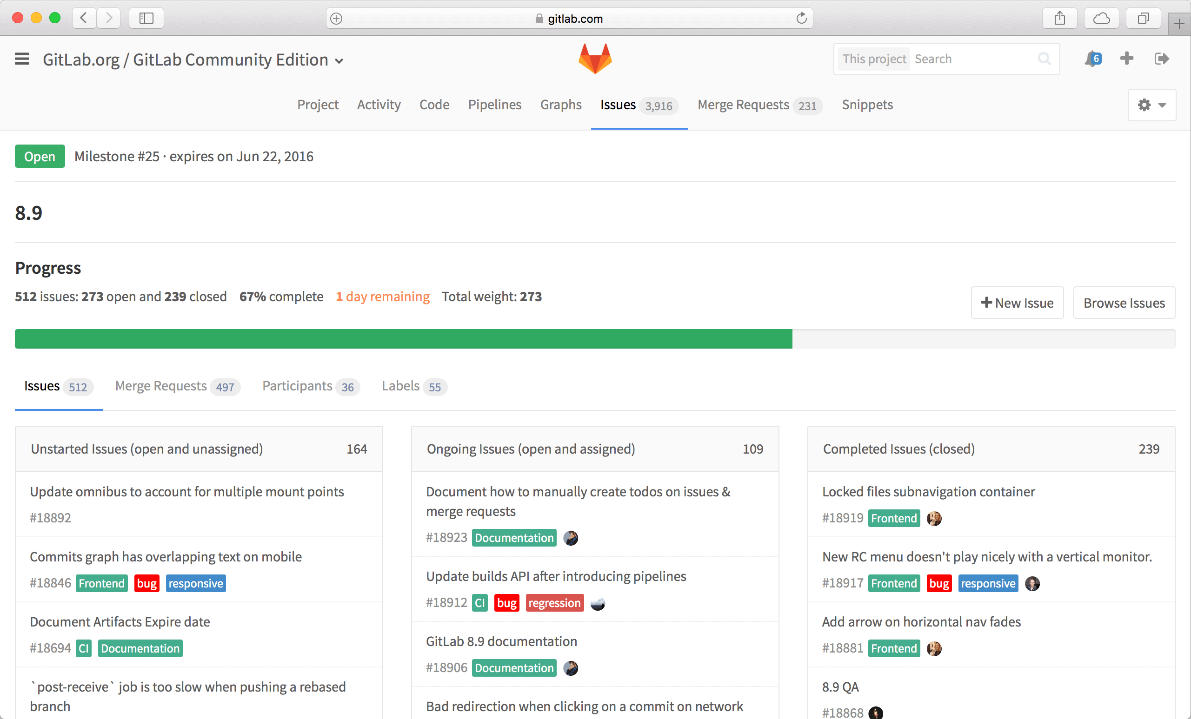The height and width of the screenshot is (719, 1191).
Task: Open the Pipelines section
Action: point(494,105)
